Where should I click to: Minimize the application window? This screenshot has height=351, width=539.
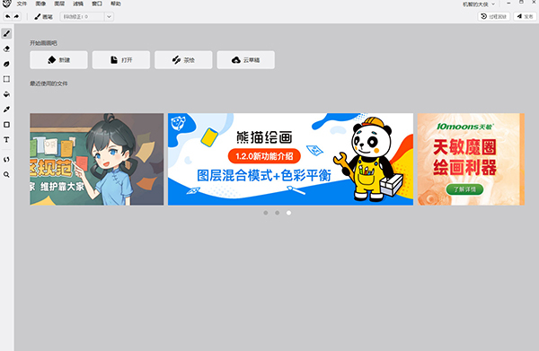pos(508,3)
